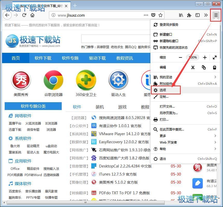Open 鲁大师 category link
Image resolution: width=223 pixels, height=207 pixels.
pos(15,146)
